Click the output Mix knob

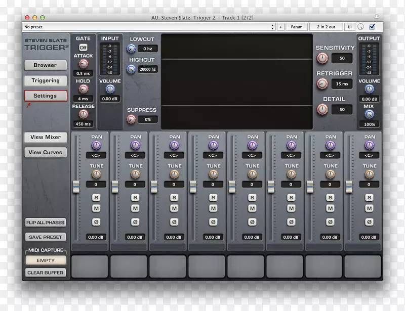tap(370, 114)
